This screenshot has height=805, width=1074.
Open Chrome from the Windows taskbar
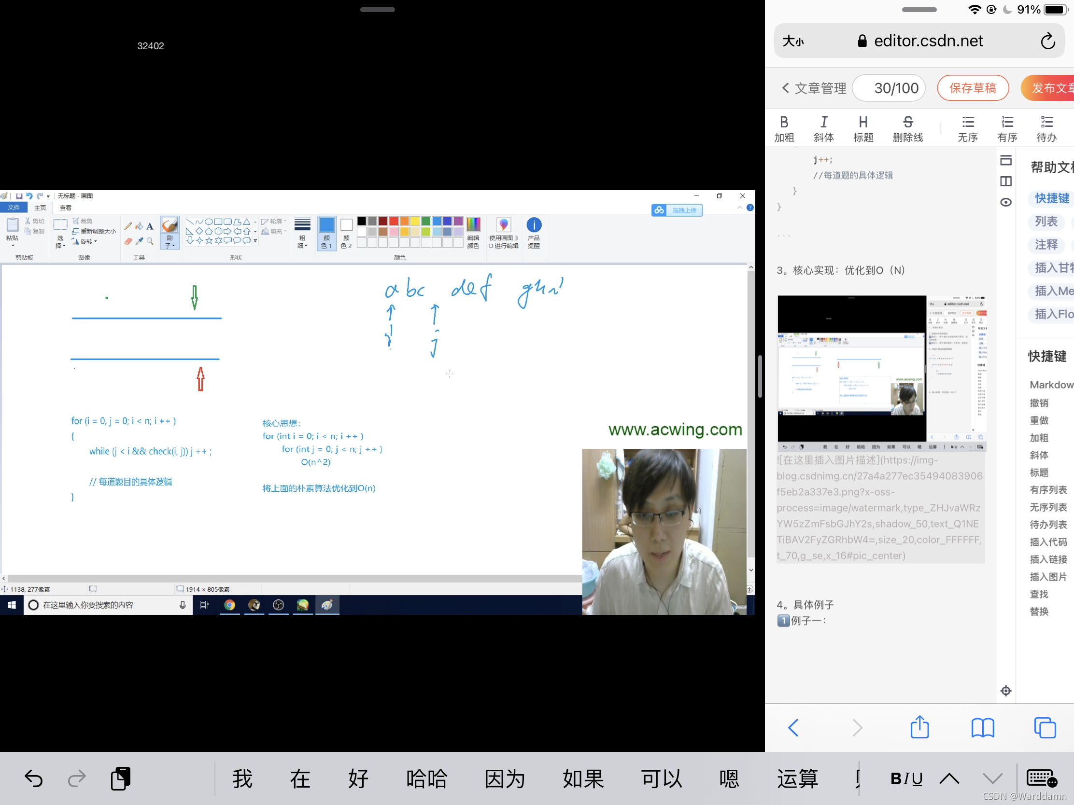point(229,605)
